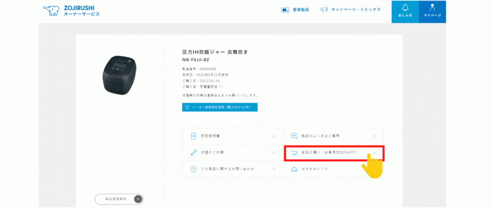Click the minus icon on 製品登録解除
493x208 pixels.
click(x=138, y=199)
